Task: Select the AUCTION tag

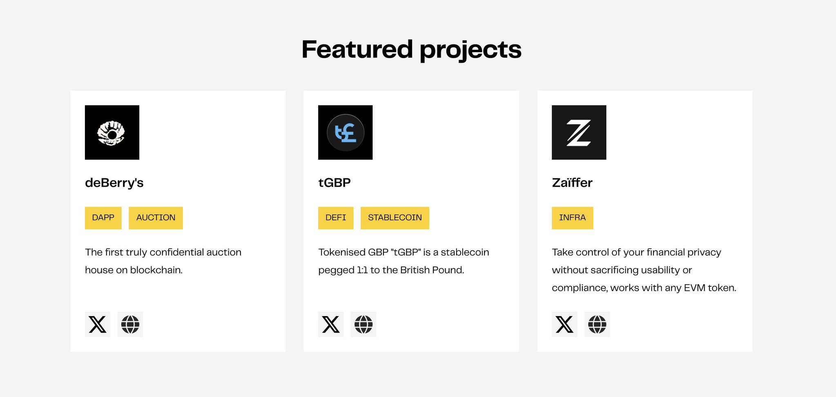Action: coord(156,218)
